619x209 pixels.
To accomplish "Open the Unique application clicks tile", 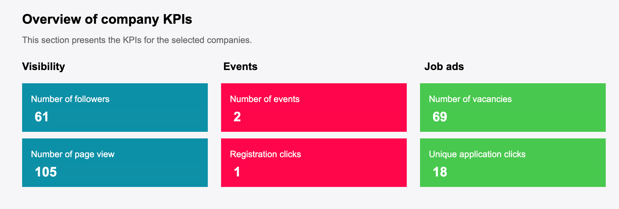I will pos(513,163).
